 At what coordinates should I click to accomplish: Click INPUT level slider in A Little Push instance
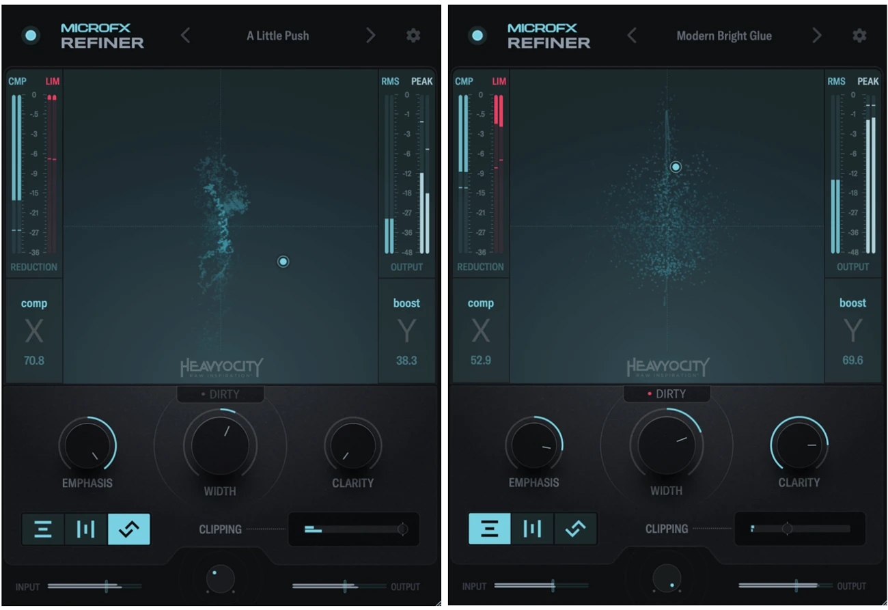pyautogui.click(x=95, y=586)
